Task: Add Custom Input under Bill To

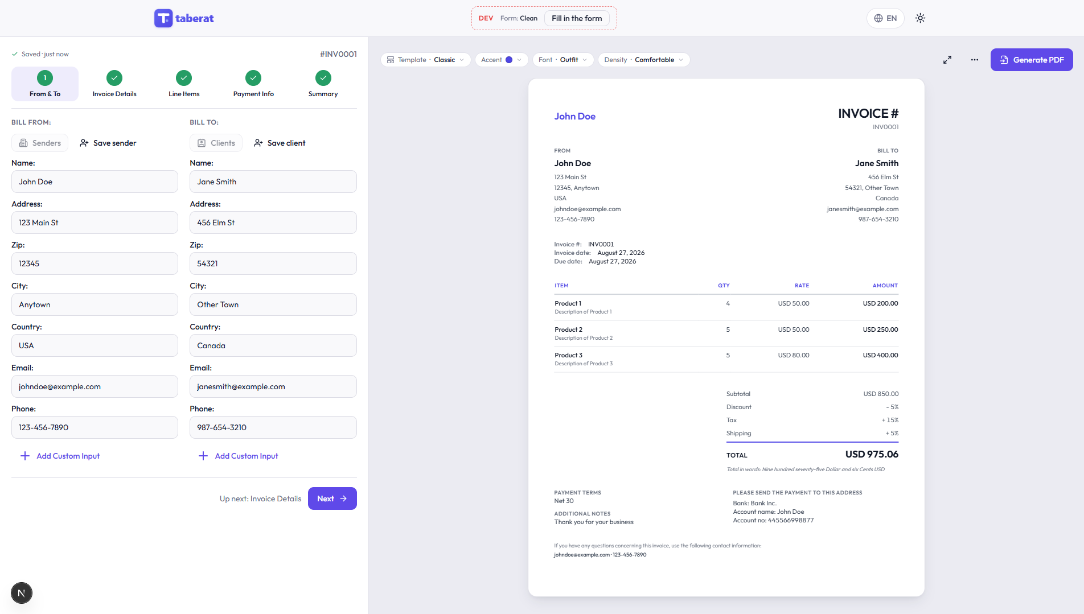Action: [239, 456]
